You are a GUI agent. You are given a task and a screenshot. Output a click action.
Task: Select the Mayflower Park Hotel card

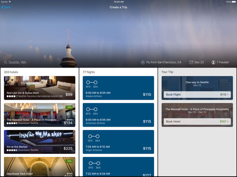coord(39,167)
